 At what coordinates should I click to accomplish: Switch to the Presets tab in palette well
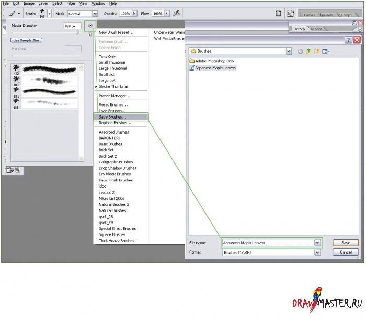point(327,15)
